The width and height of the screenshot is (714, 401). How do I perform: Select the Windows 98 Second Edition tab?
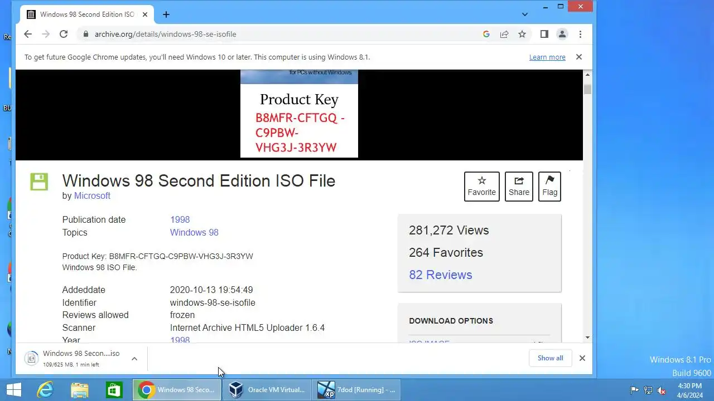pos(88,14)
